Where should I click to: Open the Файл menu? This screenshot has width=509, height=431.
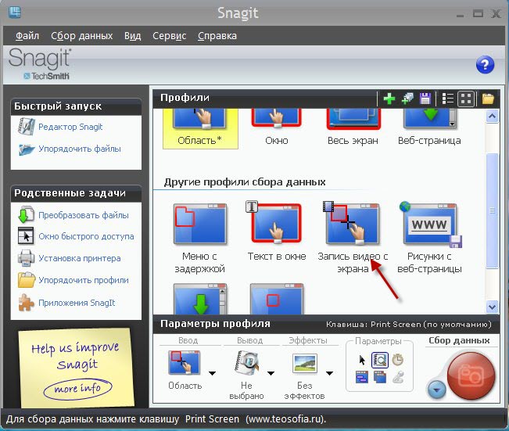[27, 36]
